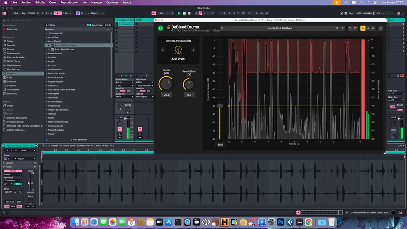The width and height of the screenshot is (407, 229).
Task: Click the Tap tempo button
Action: pos(23,13)
